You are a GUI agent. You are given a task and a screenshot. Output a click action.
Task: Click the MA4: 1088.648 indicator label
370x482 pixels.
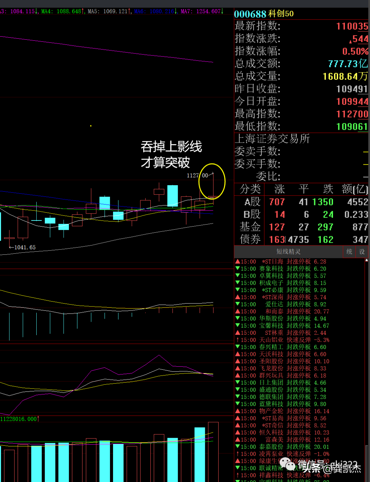click(x=63, y=11)
